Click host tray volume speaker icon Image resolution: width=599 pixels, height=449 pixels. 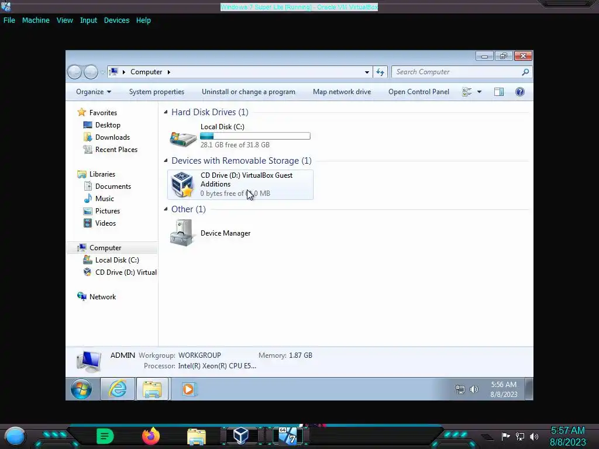point(534,436)
